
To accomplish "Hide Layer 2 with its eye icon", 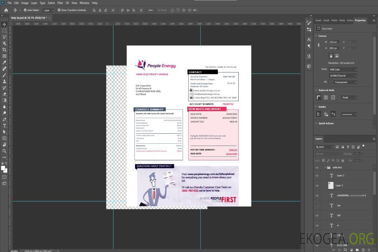I will pyautogui.click(x=317, y=176).
